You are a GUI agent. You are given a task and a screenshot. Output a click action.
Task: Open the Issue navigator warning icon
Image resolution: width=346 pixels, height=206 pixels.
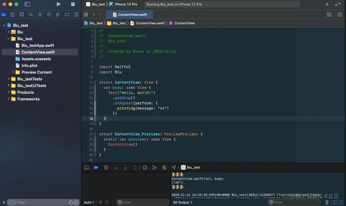[40, 15]
